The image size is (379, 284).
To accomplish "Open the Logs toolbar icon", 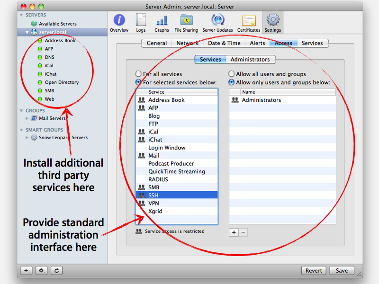I will point(141,23).
